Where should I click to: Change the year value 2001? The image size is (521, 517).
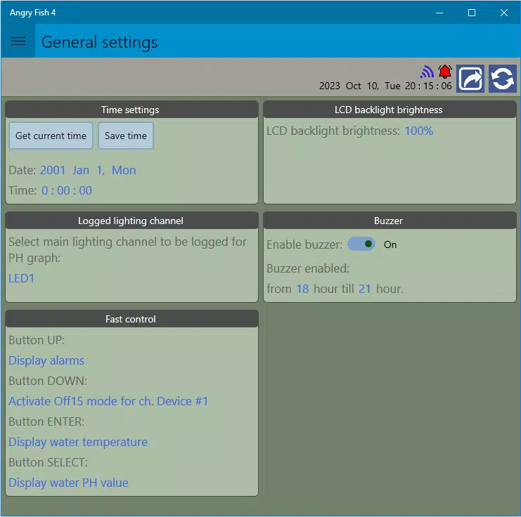[x=53, y=170]
